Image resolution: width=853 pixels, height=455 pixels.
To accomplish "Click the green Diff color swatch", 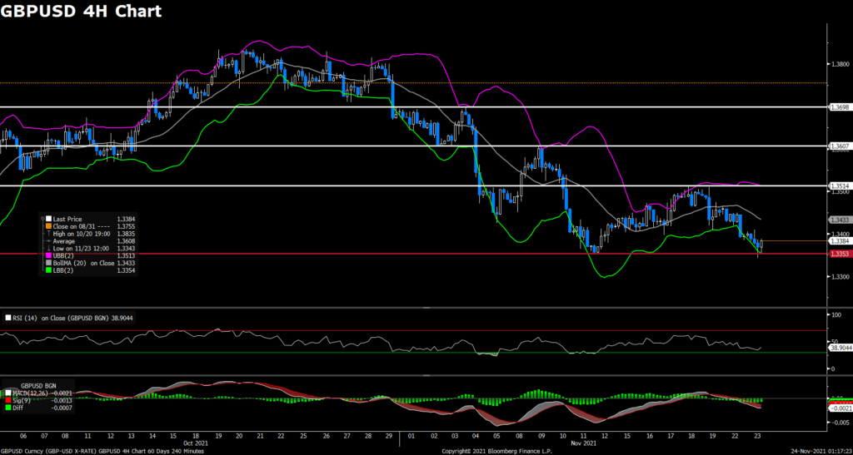I will tap(8, 408).
